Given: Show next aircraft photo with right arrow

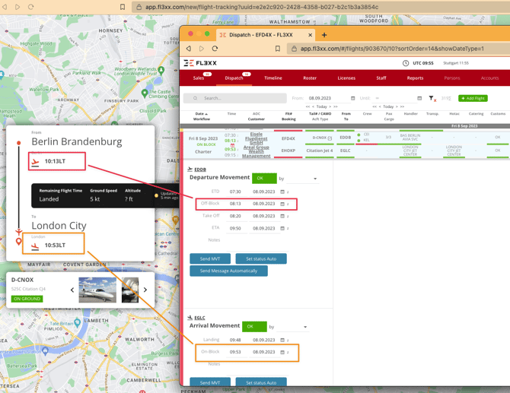Looking at the screenshot, I should tap(145, 290).
